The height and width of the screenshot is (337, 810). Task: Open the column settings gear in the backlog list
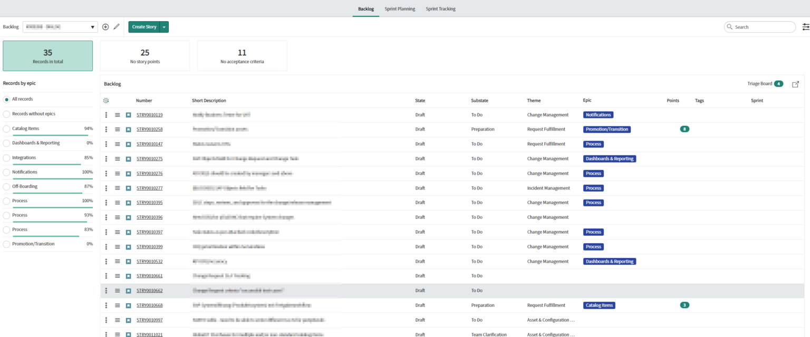coord(105,101)
